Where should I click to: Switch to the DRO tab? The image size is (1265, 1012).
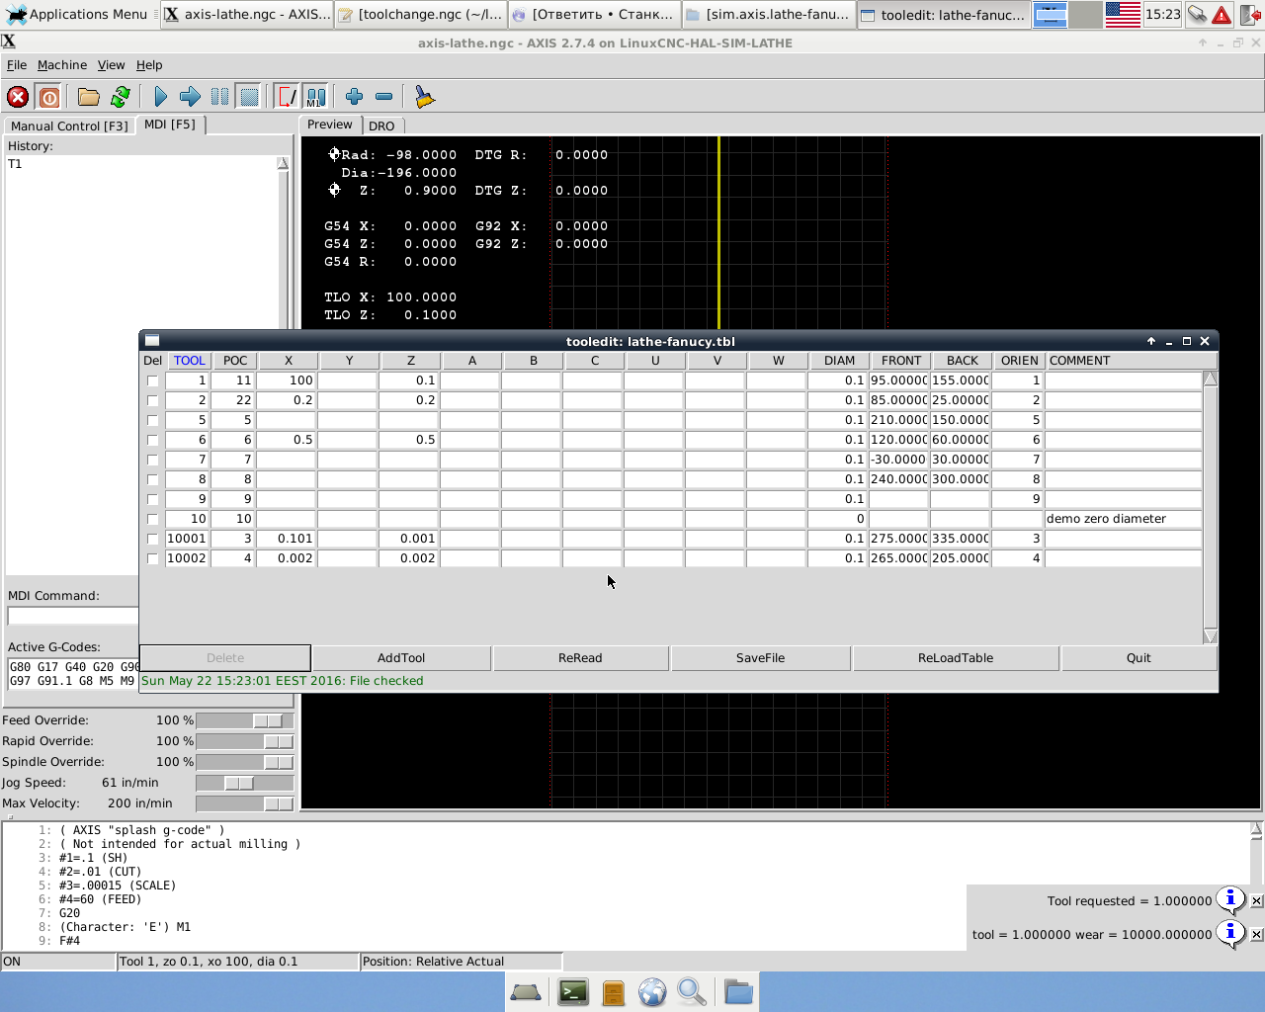381,126
